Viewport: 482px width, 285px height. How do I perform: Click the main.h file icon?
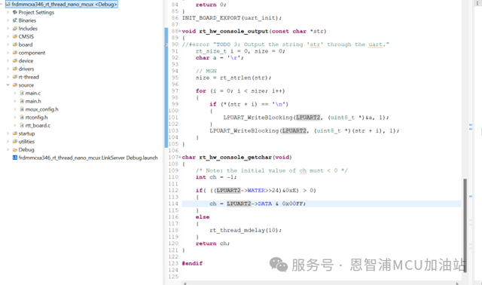click(x=22, y=101)
